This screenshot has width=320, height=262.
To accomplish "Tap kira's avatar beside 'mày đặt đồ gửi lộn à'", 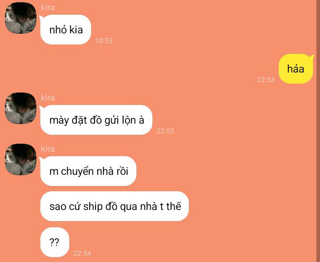I will 20,108.
